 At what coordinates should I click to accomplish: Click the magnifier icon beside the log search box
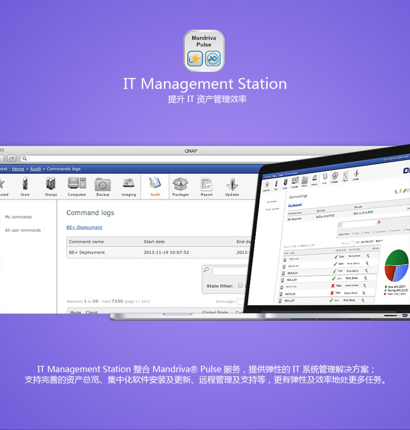click(206, 270)
